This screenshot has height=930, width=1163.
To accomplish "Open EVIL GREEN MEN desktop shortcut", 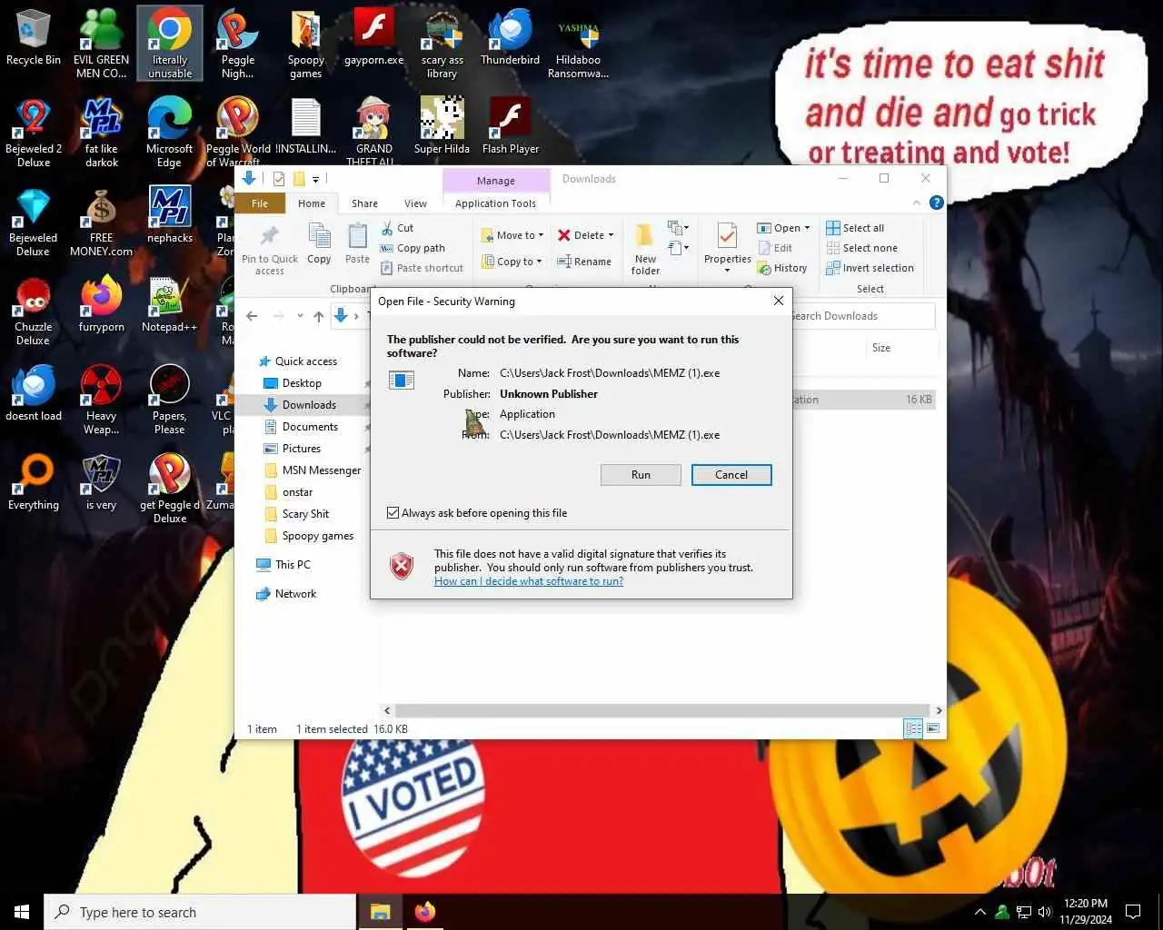I will 101,43.
